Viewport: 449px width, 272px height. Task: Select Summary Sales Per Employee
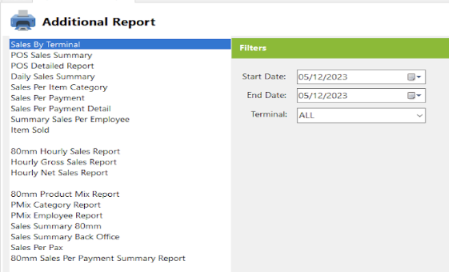[70, 120]
